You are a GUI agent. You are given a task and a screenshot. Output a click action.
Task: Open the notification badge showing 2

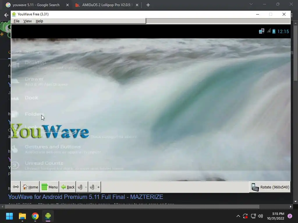tap(290, 216)
